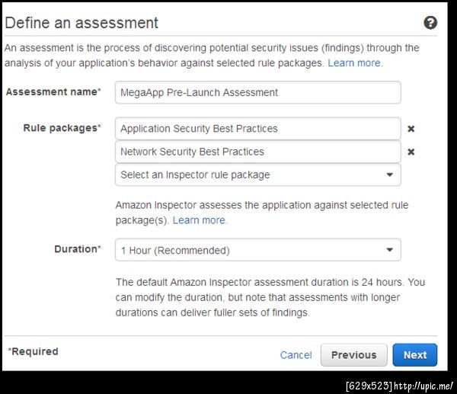
Task: Click the Rule packages label
Action: tap(62, 128)
